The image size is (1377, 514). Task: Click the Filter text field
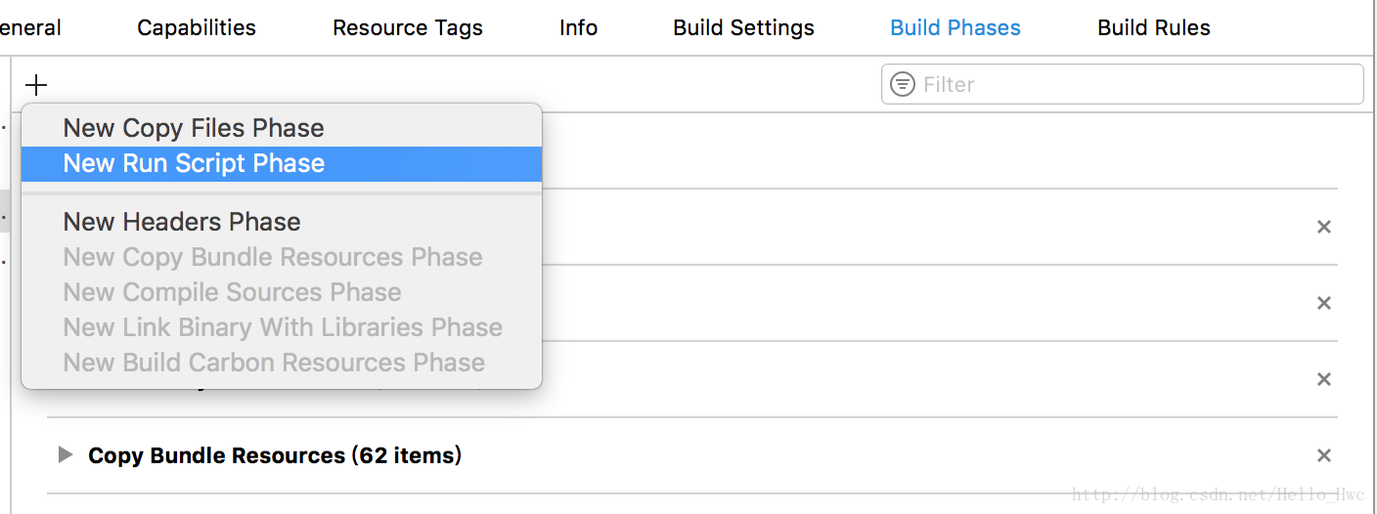pyautogui.click(x=1134, y=84)
